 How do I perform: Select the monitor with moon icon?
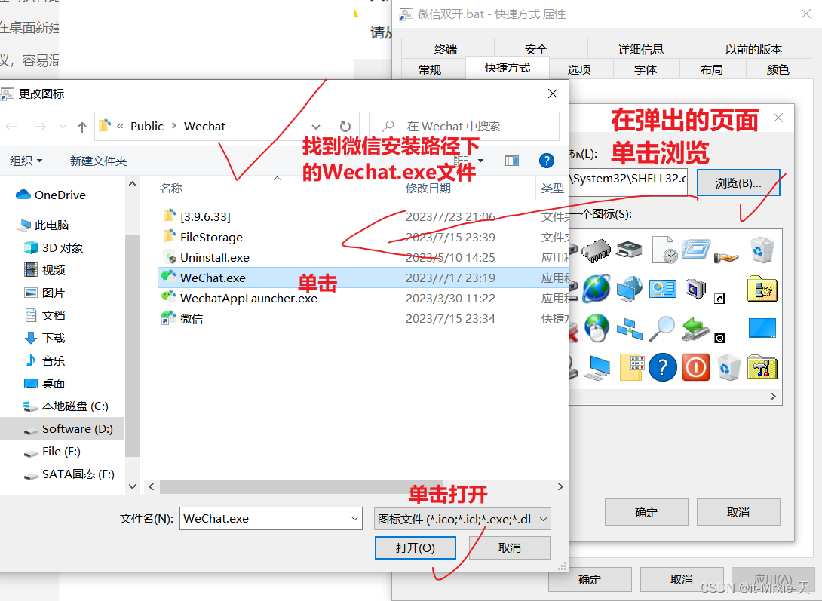point(696,288)
